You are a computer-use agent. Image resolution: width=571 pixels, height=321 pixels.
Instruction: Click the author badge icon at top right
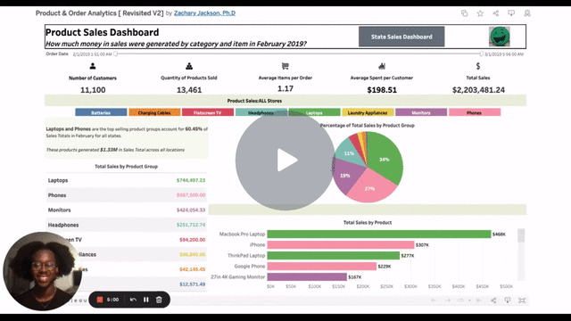[527, 13]
